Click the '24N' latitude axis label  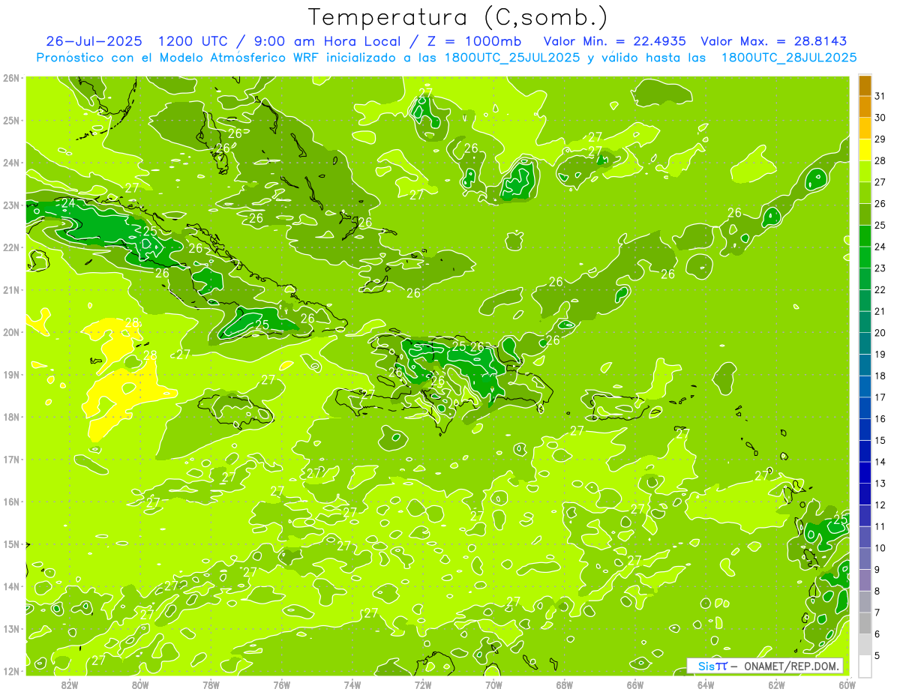pyautogui.click(x=11, y=163)
